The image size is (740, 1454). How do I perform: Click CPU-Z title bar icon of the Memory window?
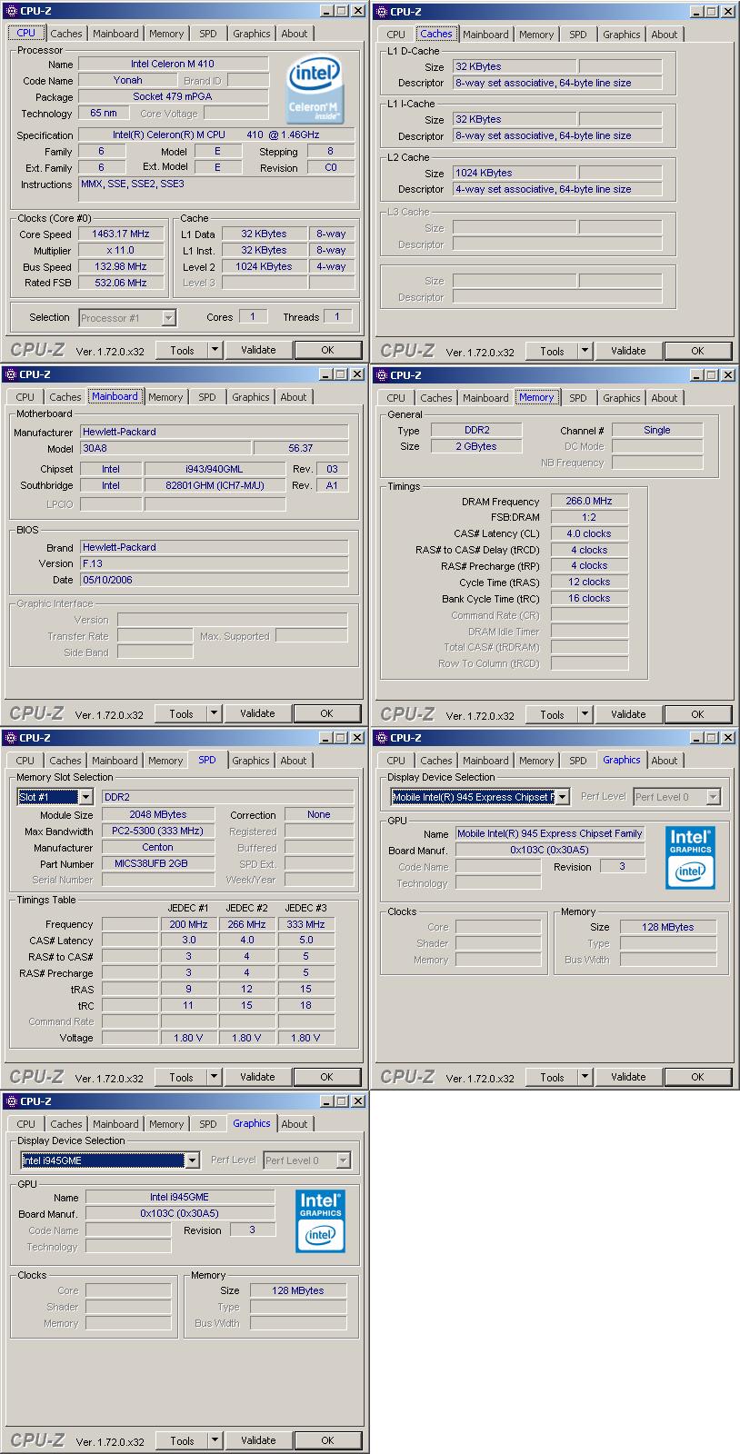(380, 375)
